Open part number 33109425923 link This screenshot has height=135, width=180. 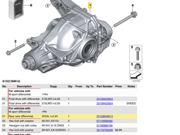(104, 99)
